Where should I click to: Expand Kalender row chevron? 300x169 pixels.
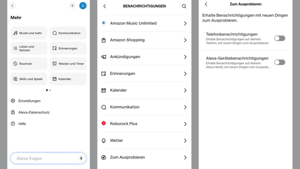coord(185,90)
